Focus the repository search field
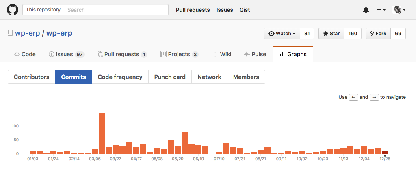 click(x=116, y=10)
